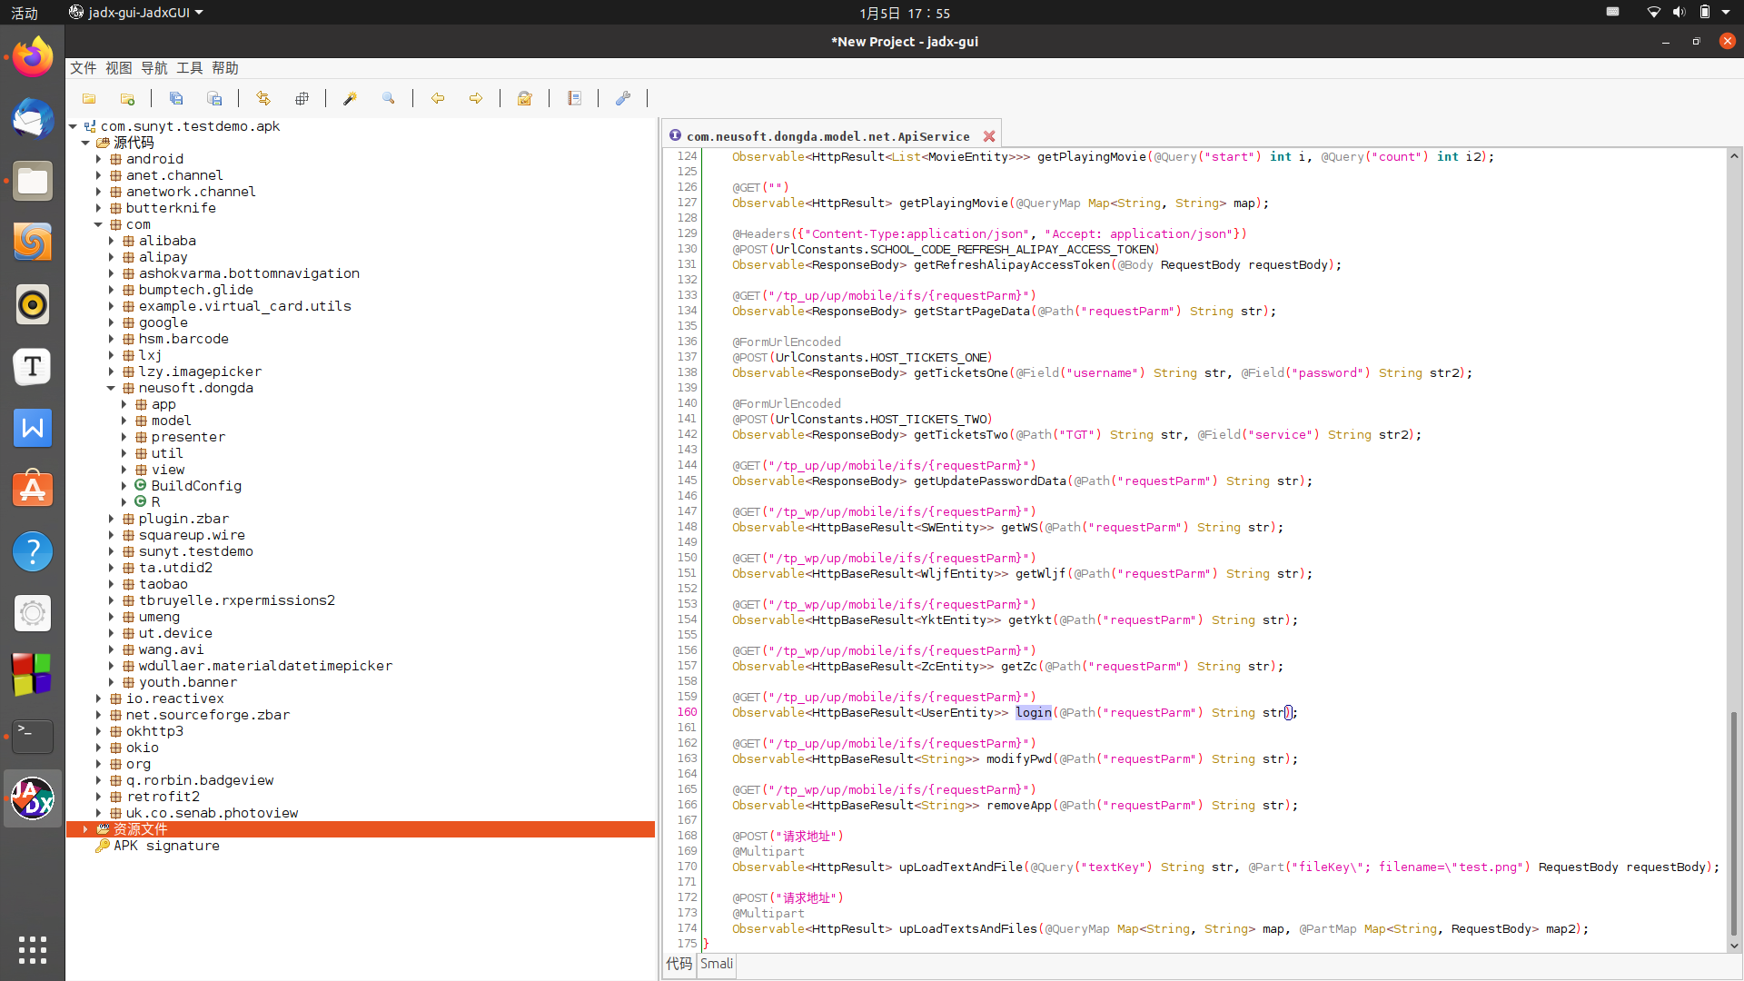Click the JADX icon in the dock
Screen dimensions: 1744x981
click(x=33, y=798)
